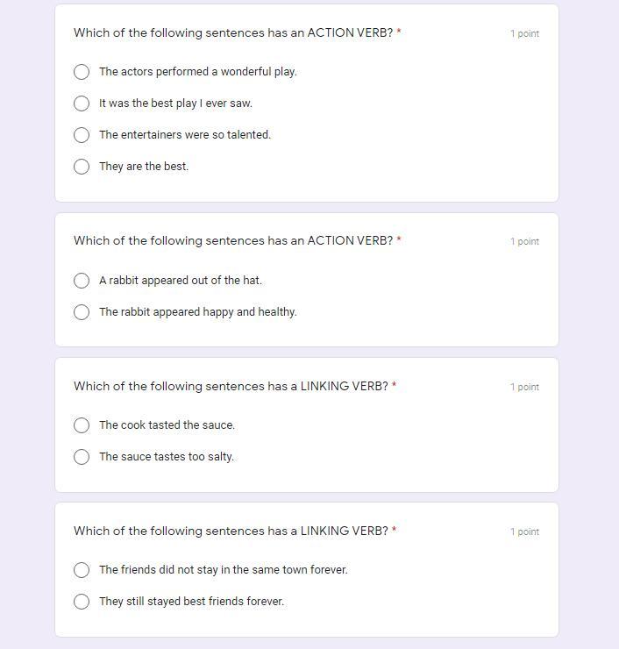Pick 'The cook tasted the sauce.' radio button
Viewport: 619px width, 649px height.
pyautogui.click(x=82, y=425)
